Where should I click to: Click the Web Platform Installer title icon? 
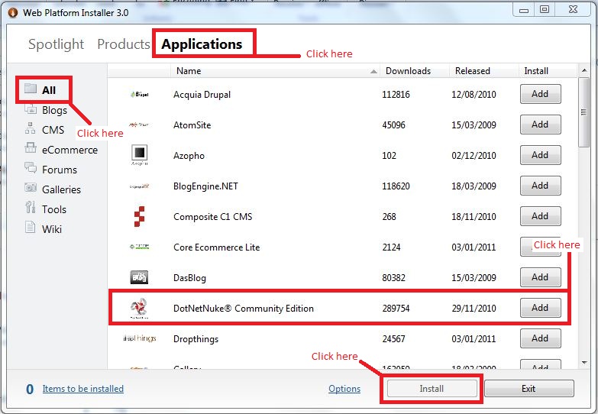tap(13, 12)
